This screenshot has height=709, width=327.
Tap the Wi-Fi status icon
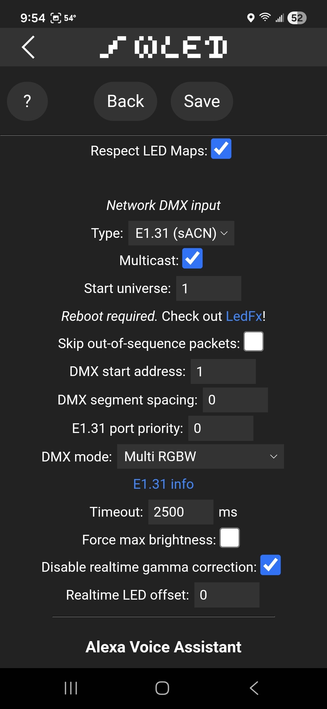click(265, 18)
